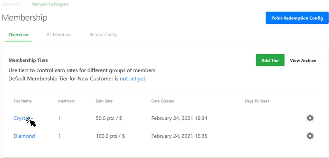The image size is (329, 158).
Task: Click the Tier Name column header
Action: pyautogui.click(x=22, y=101)
